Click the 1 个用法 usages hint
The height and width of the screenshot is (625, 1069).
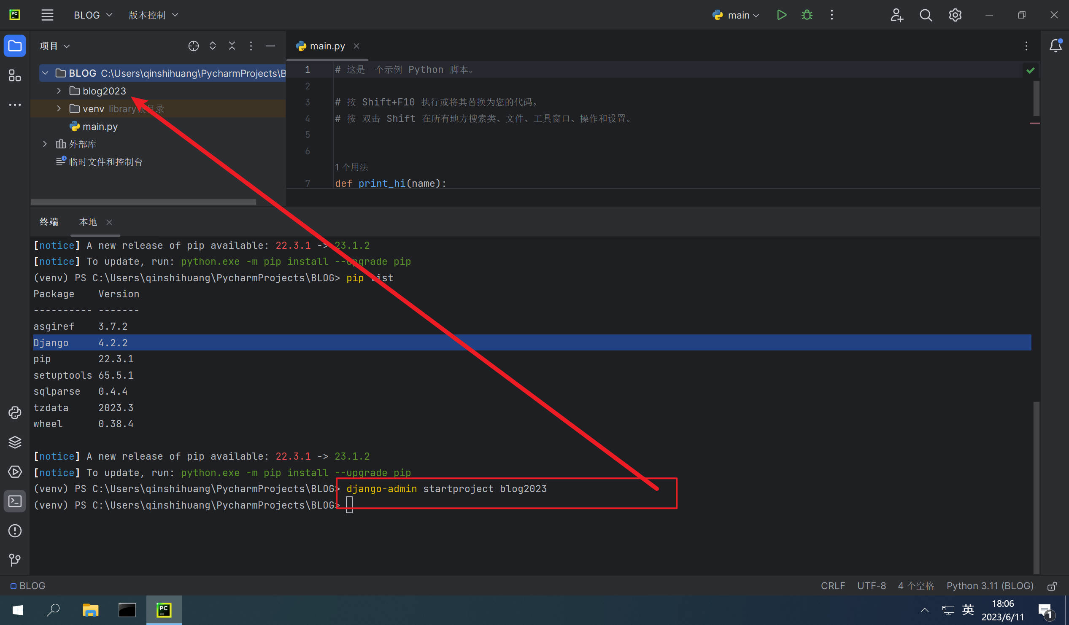pyautogui.click(x=351, y=167)
